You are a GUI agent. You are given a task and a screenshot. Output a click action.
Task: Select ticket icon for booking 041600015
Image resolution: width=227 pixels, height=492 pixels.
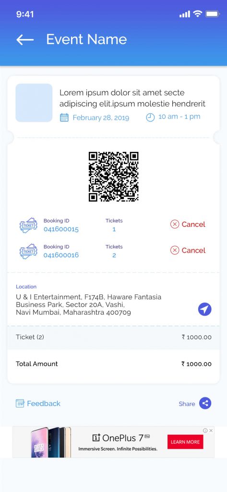click(28, 225)
